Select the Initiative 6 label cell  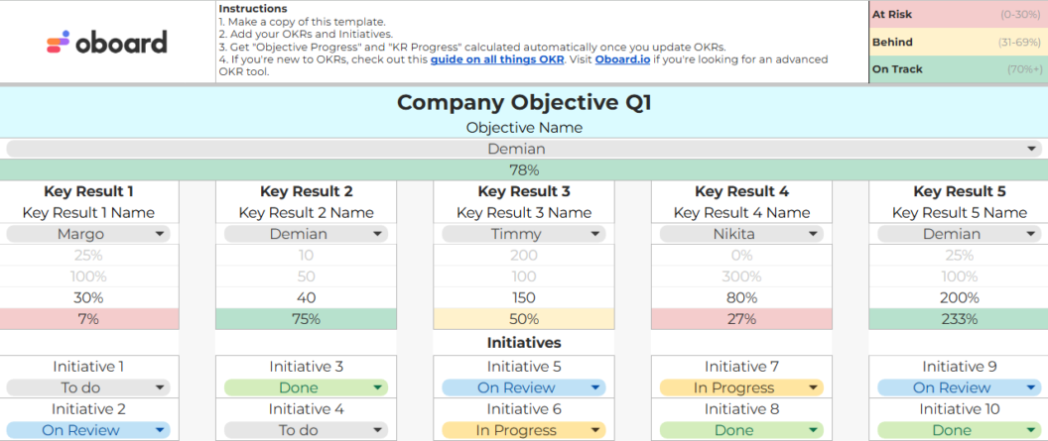pyautogui.click(x=524, y=409)
